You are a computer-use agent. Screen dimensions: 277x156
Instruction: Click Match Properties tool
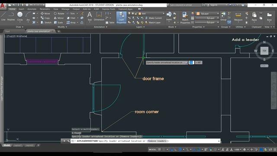185,18
